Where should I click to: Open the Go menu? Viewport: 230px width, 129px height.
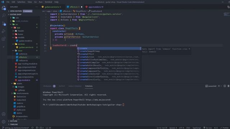(35, 2)
